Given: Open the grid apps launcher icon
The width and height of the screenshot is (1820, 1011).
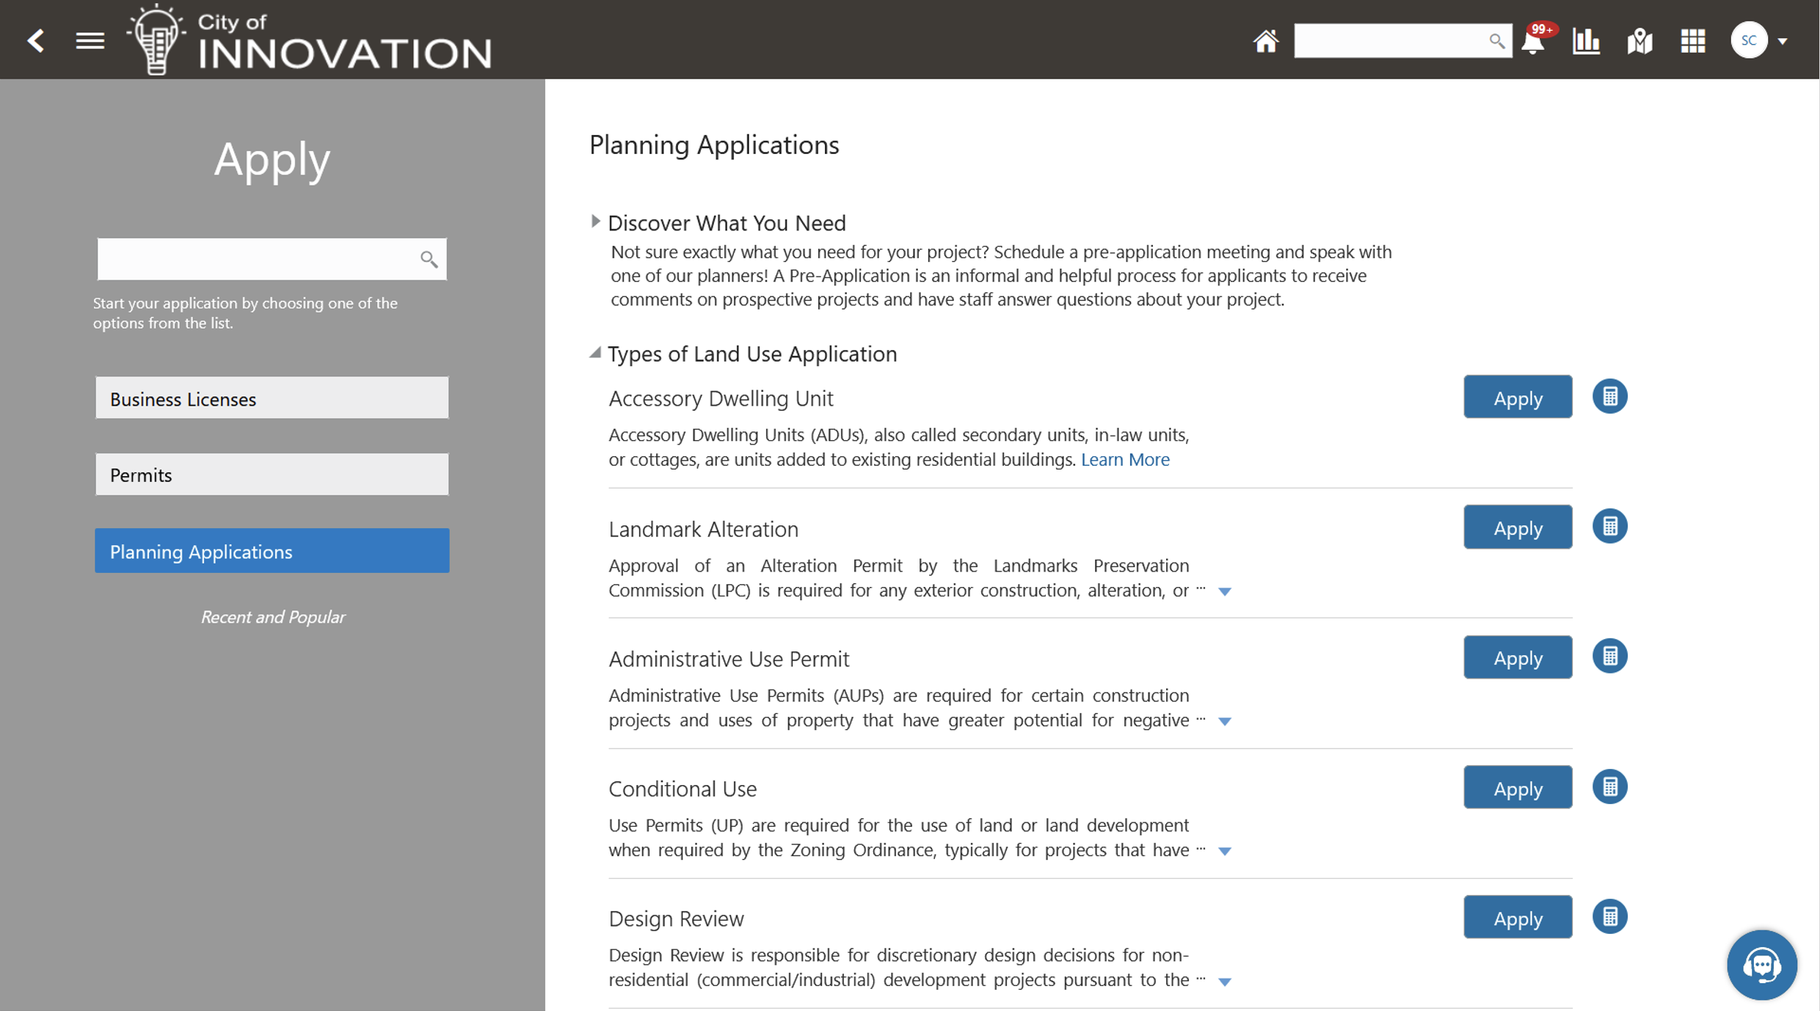Looking at the screenshot, I should 1692,41.
